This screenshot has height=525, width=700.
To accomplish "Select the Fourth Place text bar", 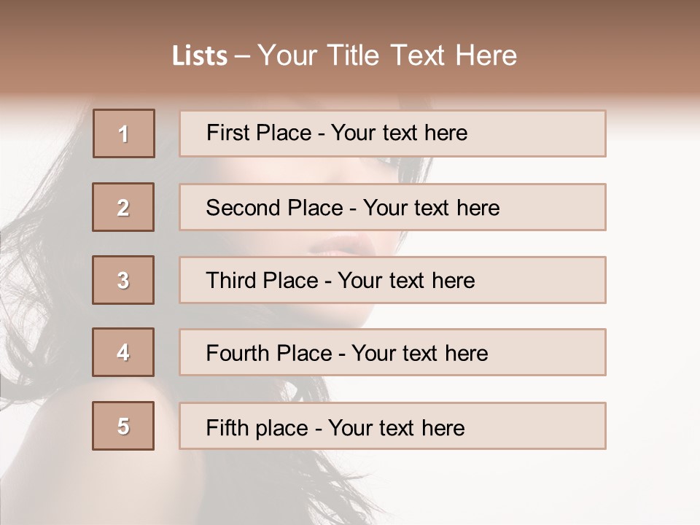I will (392, 352).
